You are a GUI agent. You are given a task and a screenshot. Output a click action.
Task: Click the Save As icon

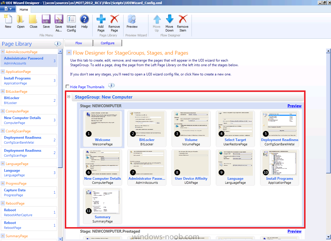coord(59,19)
